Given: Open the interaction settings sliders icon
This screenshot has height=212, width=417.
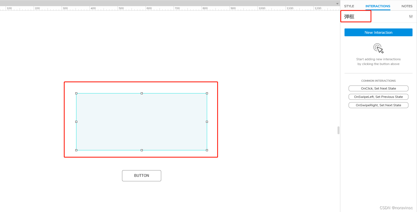Looking at the screenshot, I should pyautogui.click(x=411, y=16).
